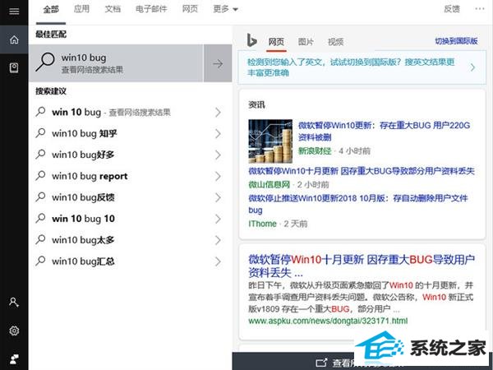The image size is (493, 370).
Task: Expand chevron for 'win 10 bug' web search suggestion
Action: click(x=218, y=112)
